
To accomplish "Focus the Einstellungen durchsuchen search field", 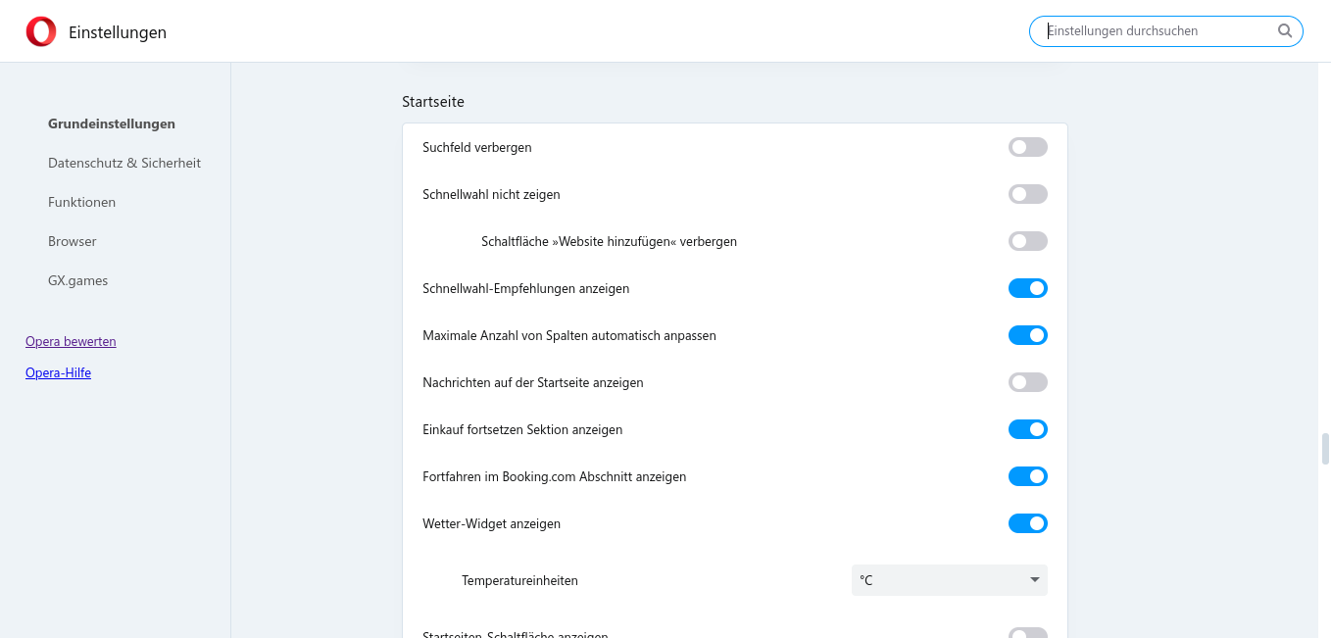I will tap(1157, 31).
